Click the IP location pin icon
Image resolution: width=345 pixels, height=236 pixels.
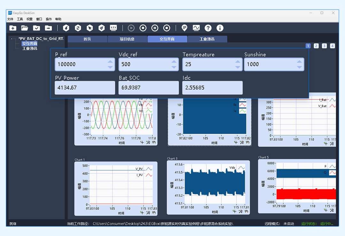pos(184,28)
